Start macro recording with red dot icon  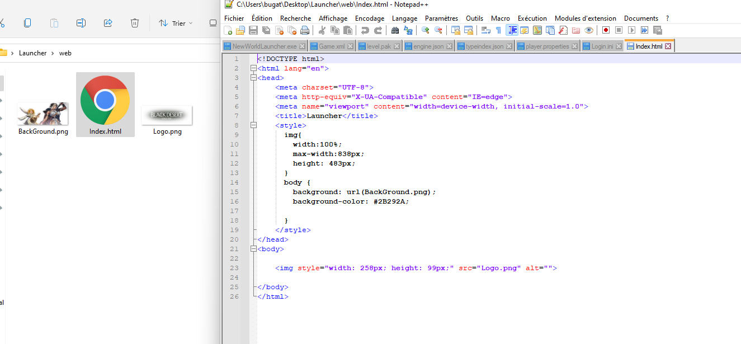click(x=606, y=30)
